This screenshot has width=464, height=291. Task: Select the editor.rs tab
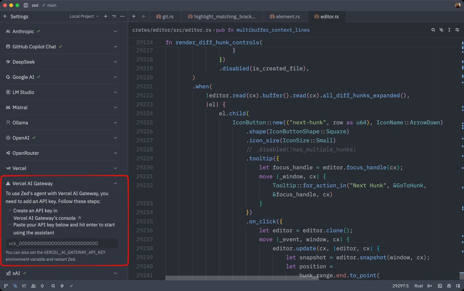click(x=327, y=17)
